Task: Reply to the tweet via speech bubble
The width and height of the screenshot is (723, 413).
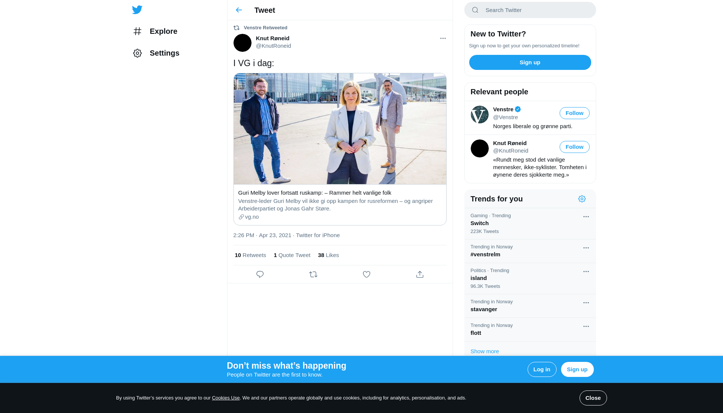Action: point(260,274)
